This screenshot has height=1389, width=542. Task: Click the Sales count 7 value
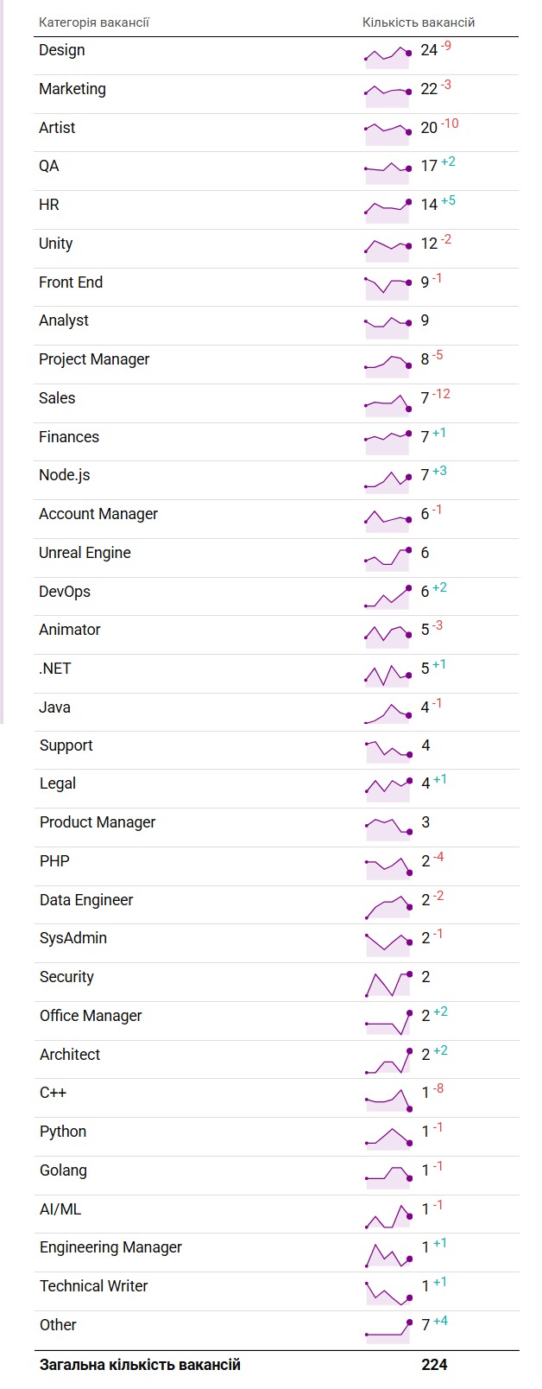pyautogui.click(x=425, y=398)
